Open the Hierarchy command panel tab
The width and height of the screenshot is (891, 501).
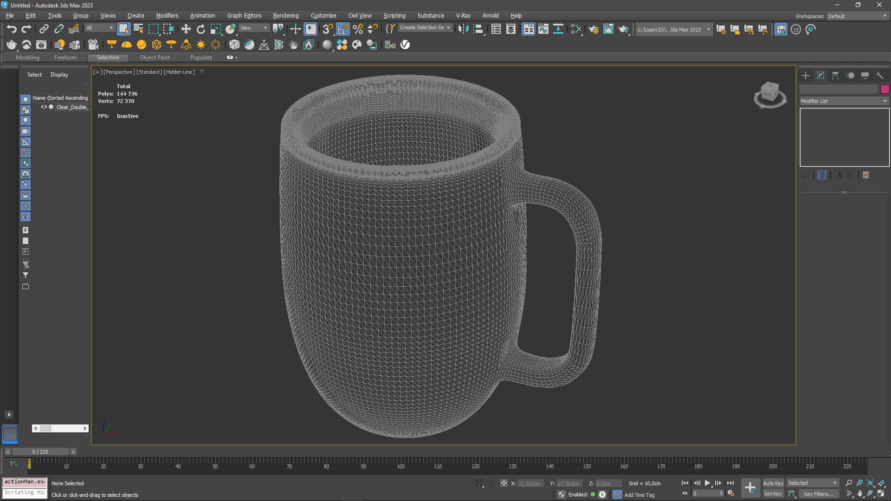coord(835,76)
